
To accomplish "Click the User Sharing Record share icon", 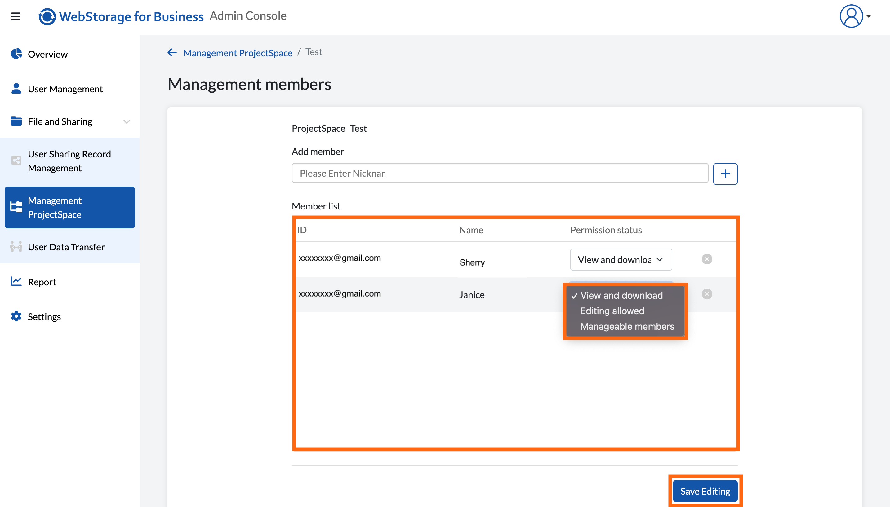I will coord(16,161).
